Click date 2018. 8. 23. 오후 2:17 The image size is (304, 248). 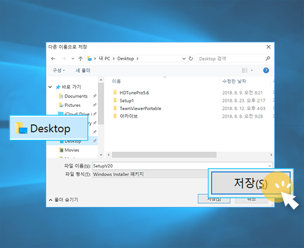coord(244,101)
